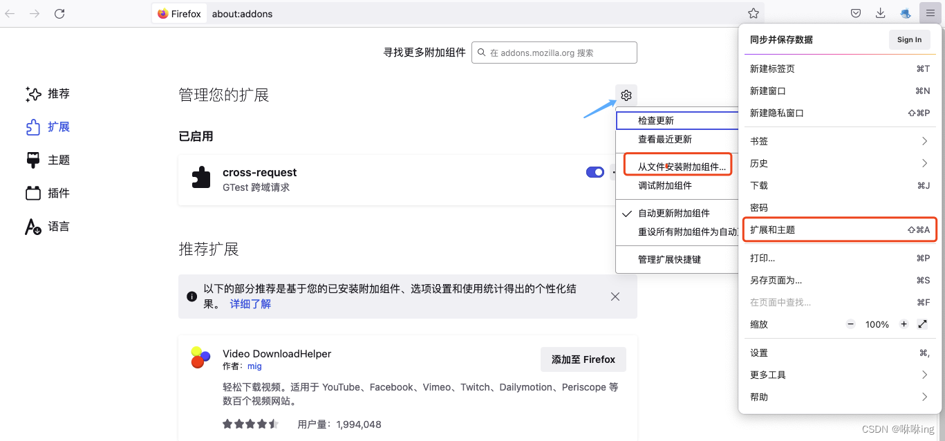Dismiss the recommendation notice with X
945x441 pixels.
615,297
